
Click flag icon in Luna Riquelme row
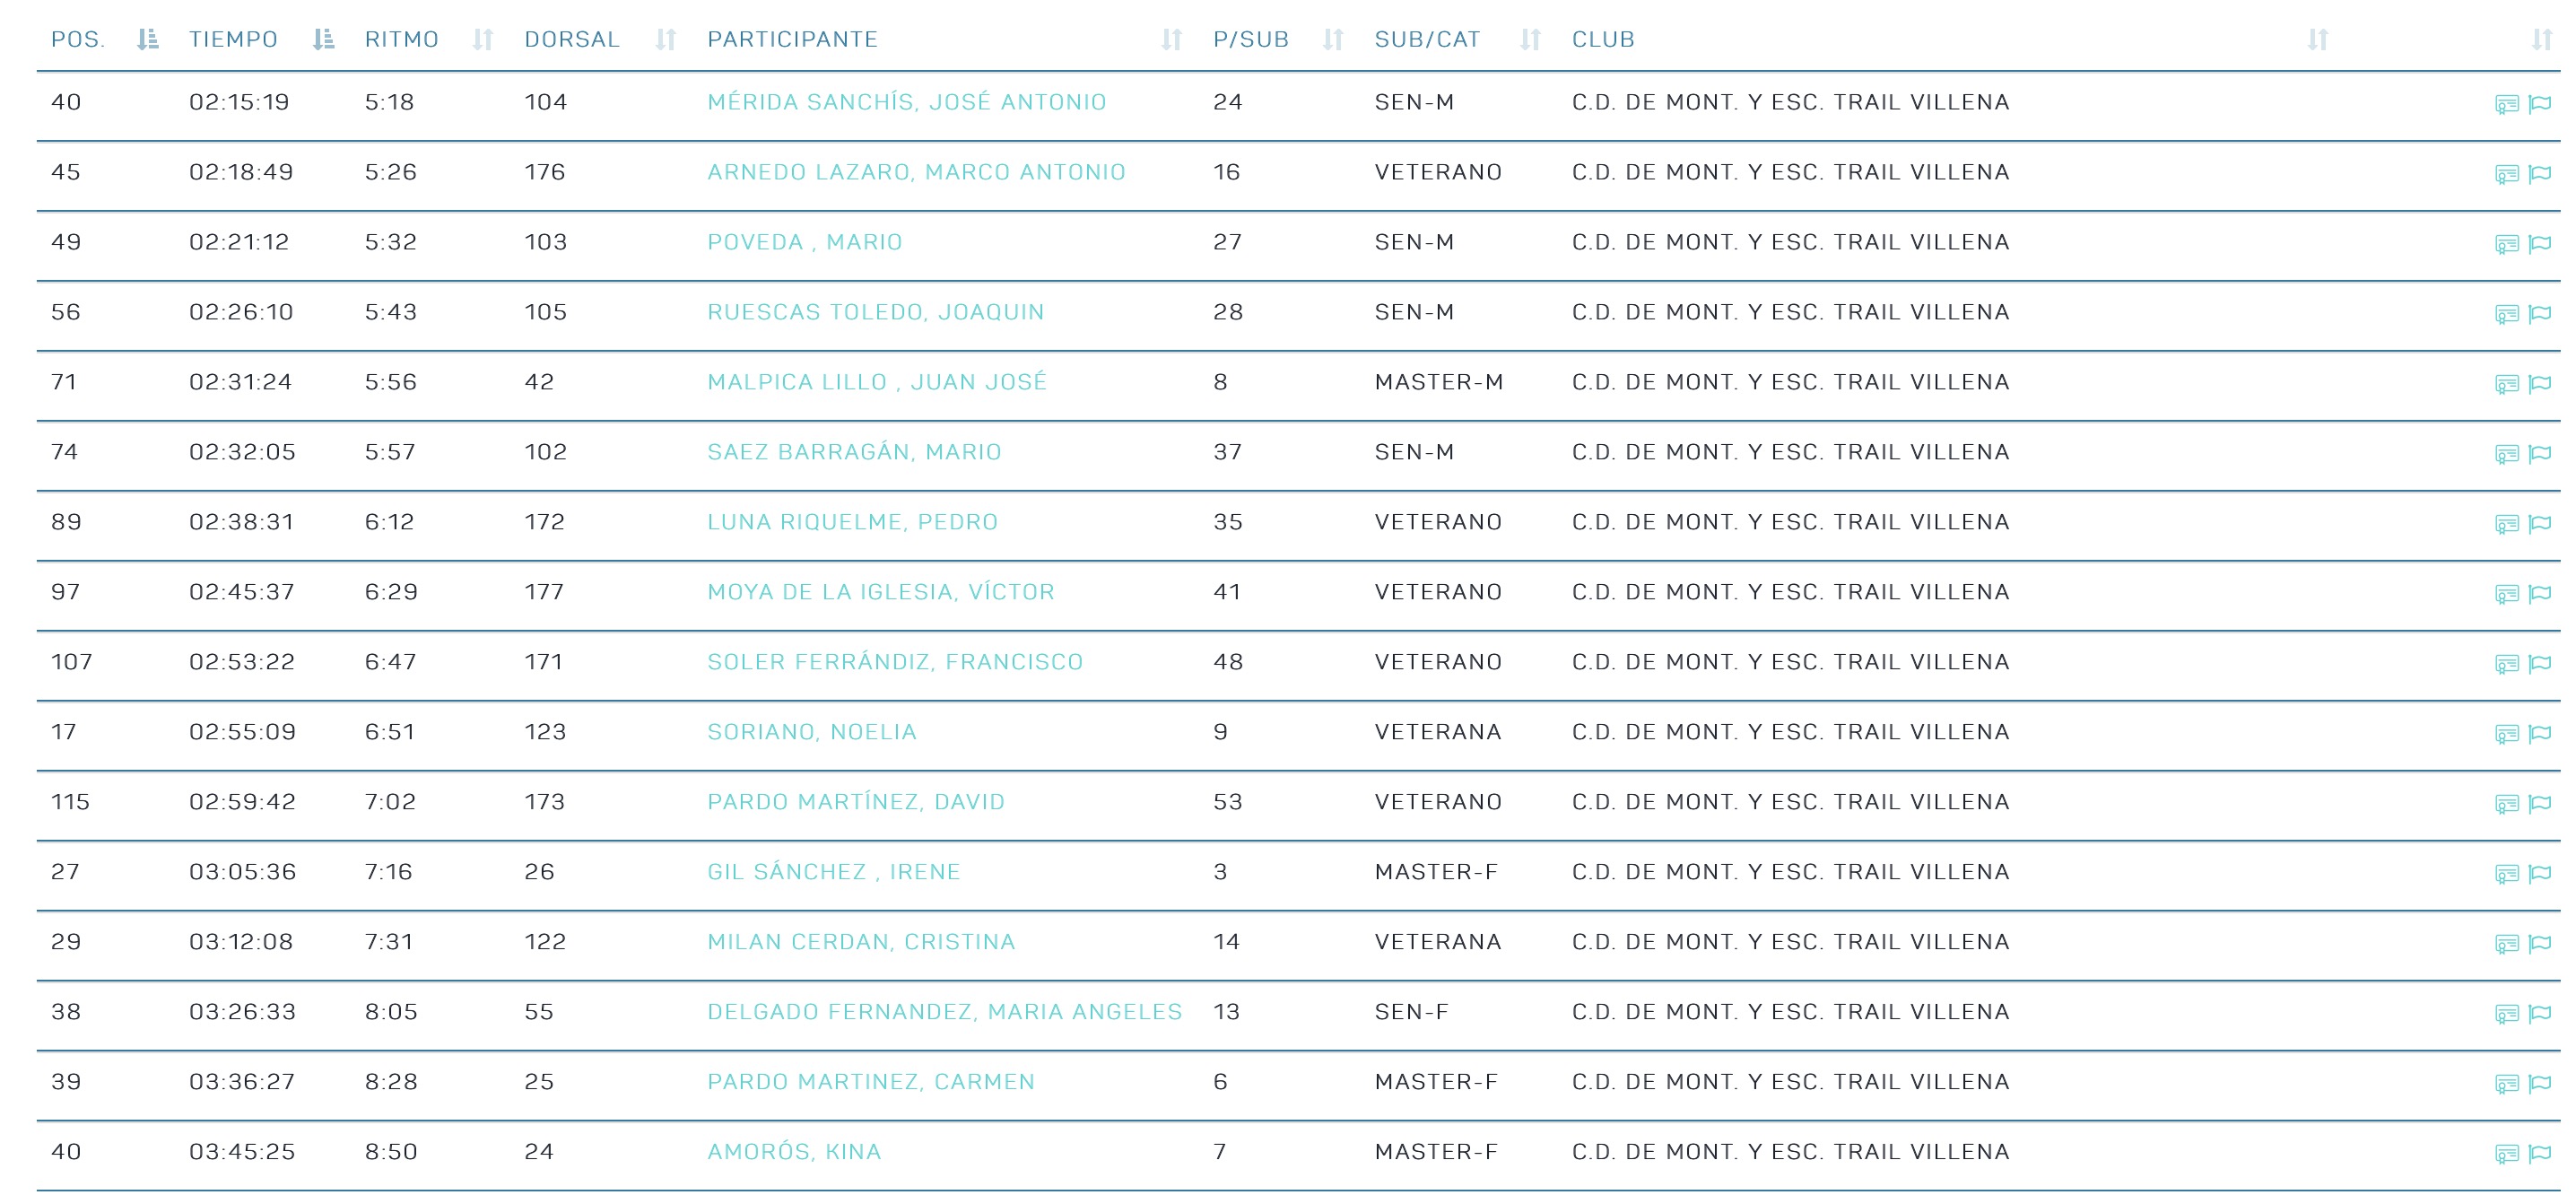[x=2539, y=524]
